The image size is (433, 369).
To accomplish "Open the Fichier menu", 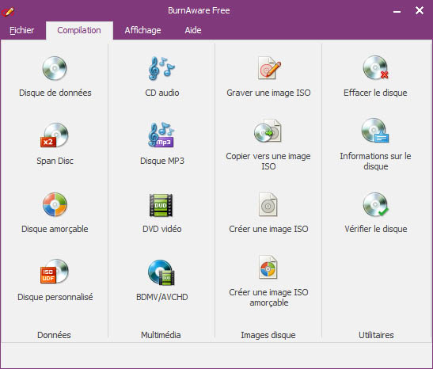I will tap(22, 30).
